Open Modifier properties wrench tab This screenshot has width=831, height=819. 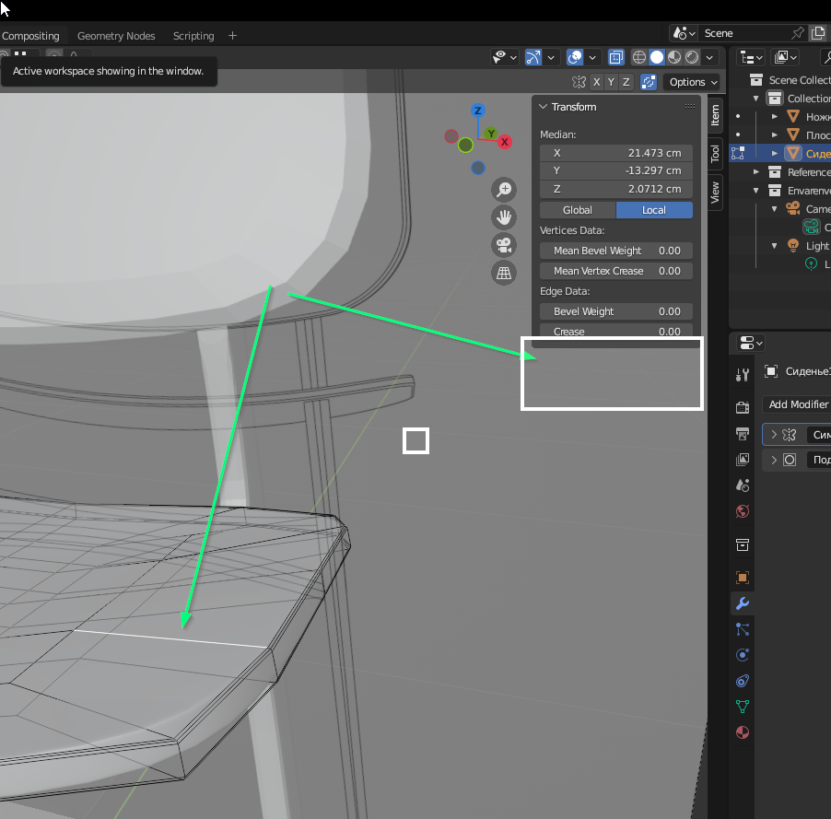[743, 603]
